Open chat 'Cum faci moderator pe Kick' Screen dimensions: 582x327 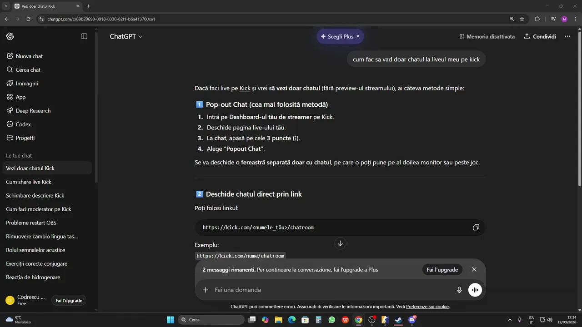[x=47, y=209]
